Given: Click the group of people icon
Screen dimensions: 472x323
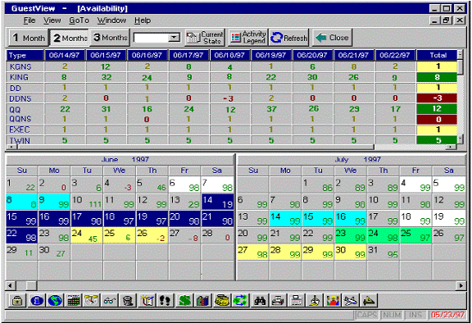Looking at the screenshot, I should [x=333, y=300].
